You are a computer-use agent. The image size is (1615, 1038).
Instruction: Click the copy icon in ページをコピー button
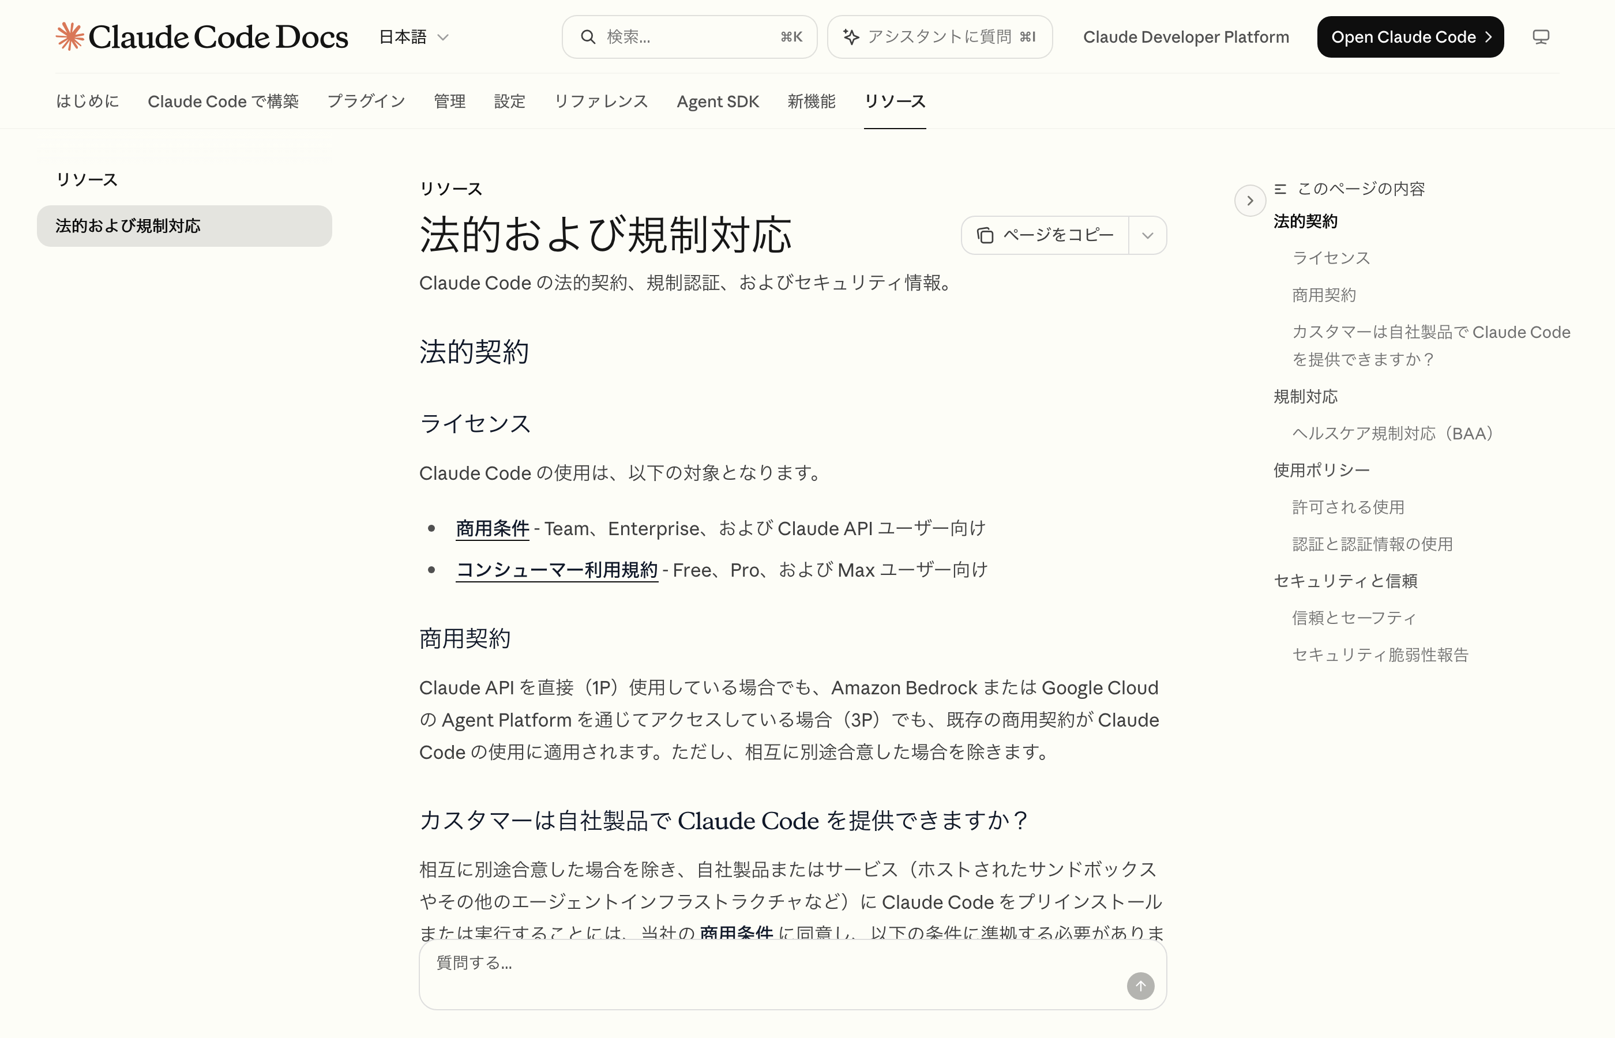(x=986, y=235)
